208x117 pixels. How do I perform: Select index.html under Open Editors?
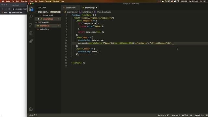[48, 15]
